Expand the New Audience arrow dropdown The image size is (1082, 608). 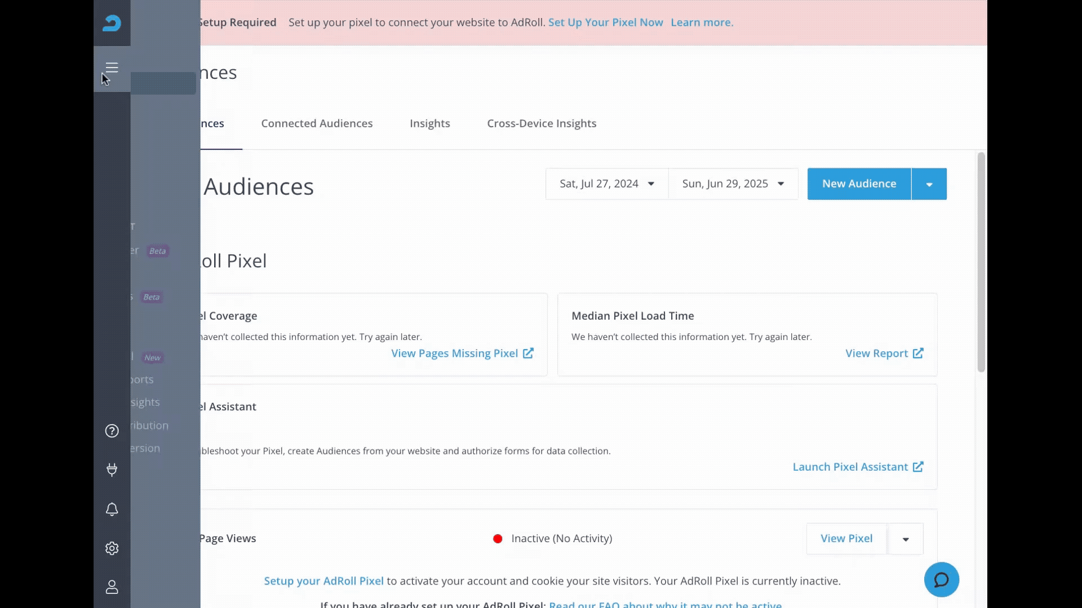click(929, 184)
